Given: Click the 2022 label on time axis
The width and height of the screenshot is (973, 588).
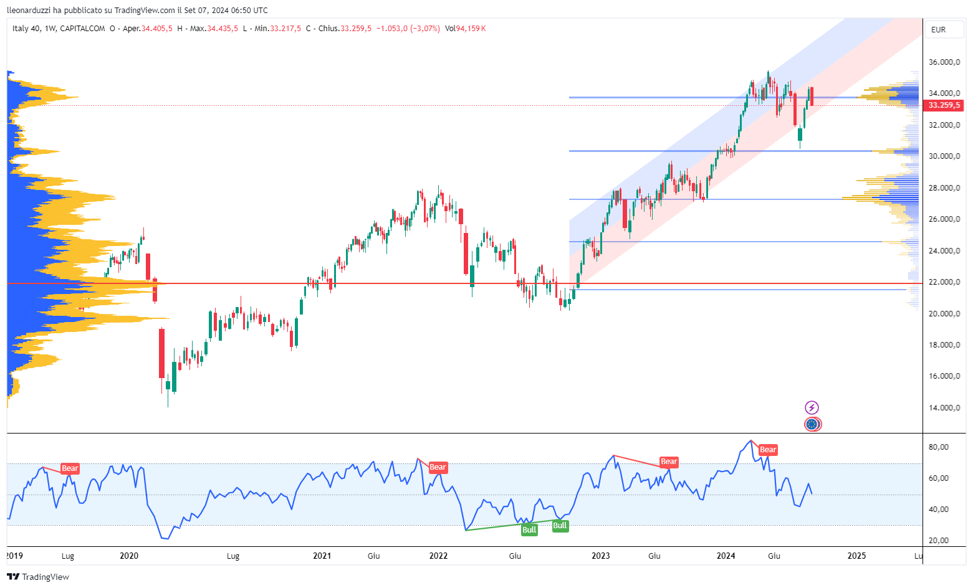Looking at the screenshot, I should click(439, 556).
